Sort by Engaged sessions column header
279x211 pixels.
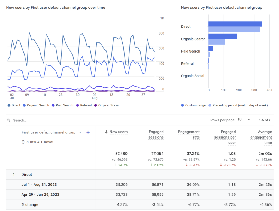tap(156, 134)
